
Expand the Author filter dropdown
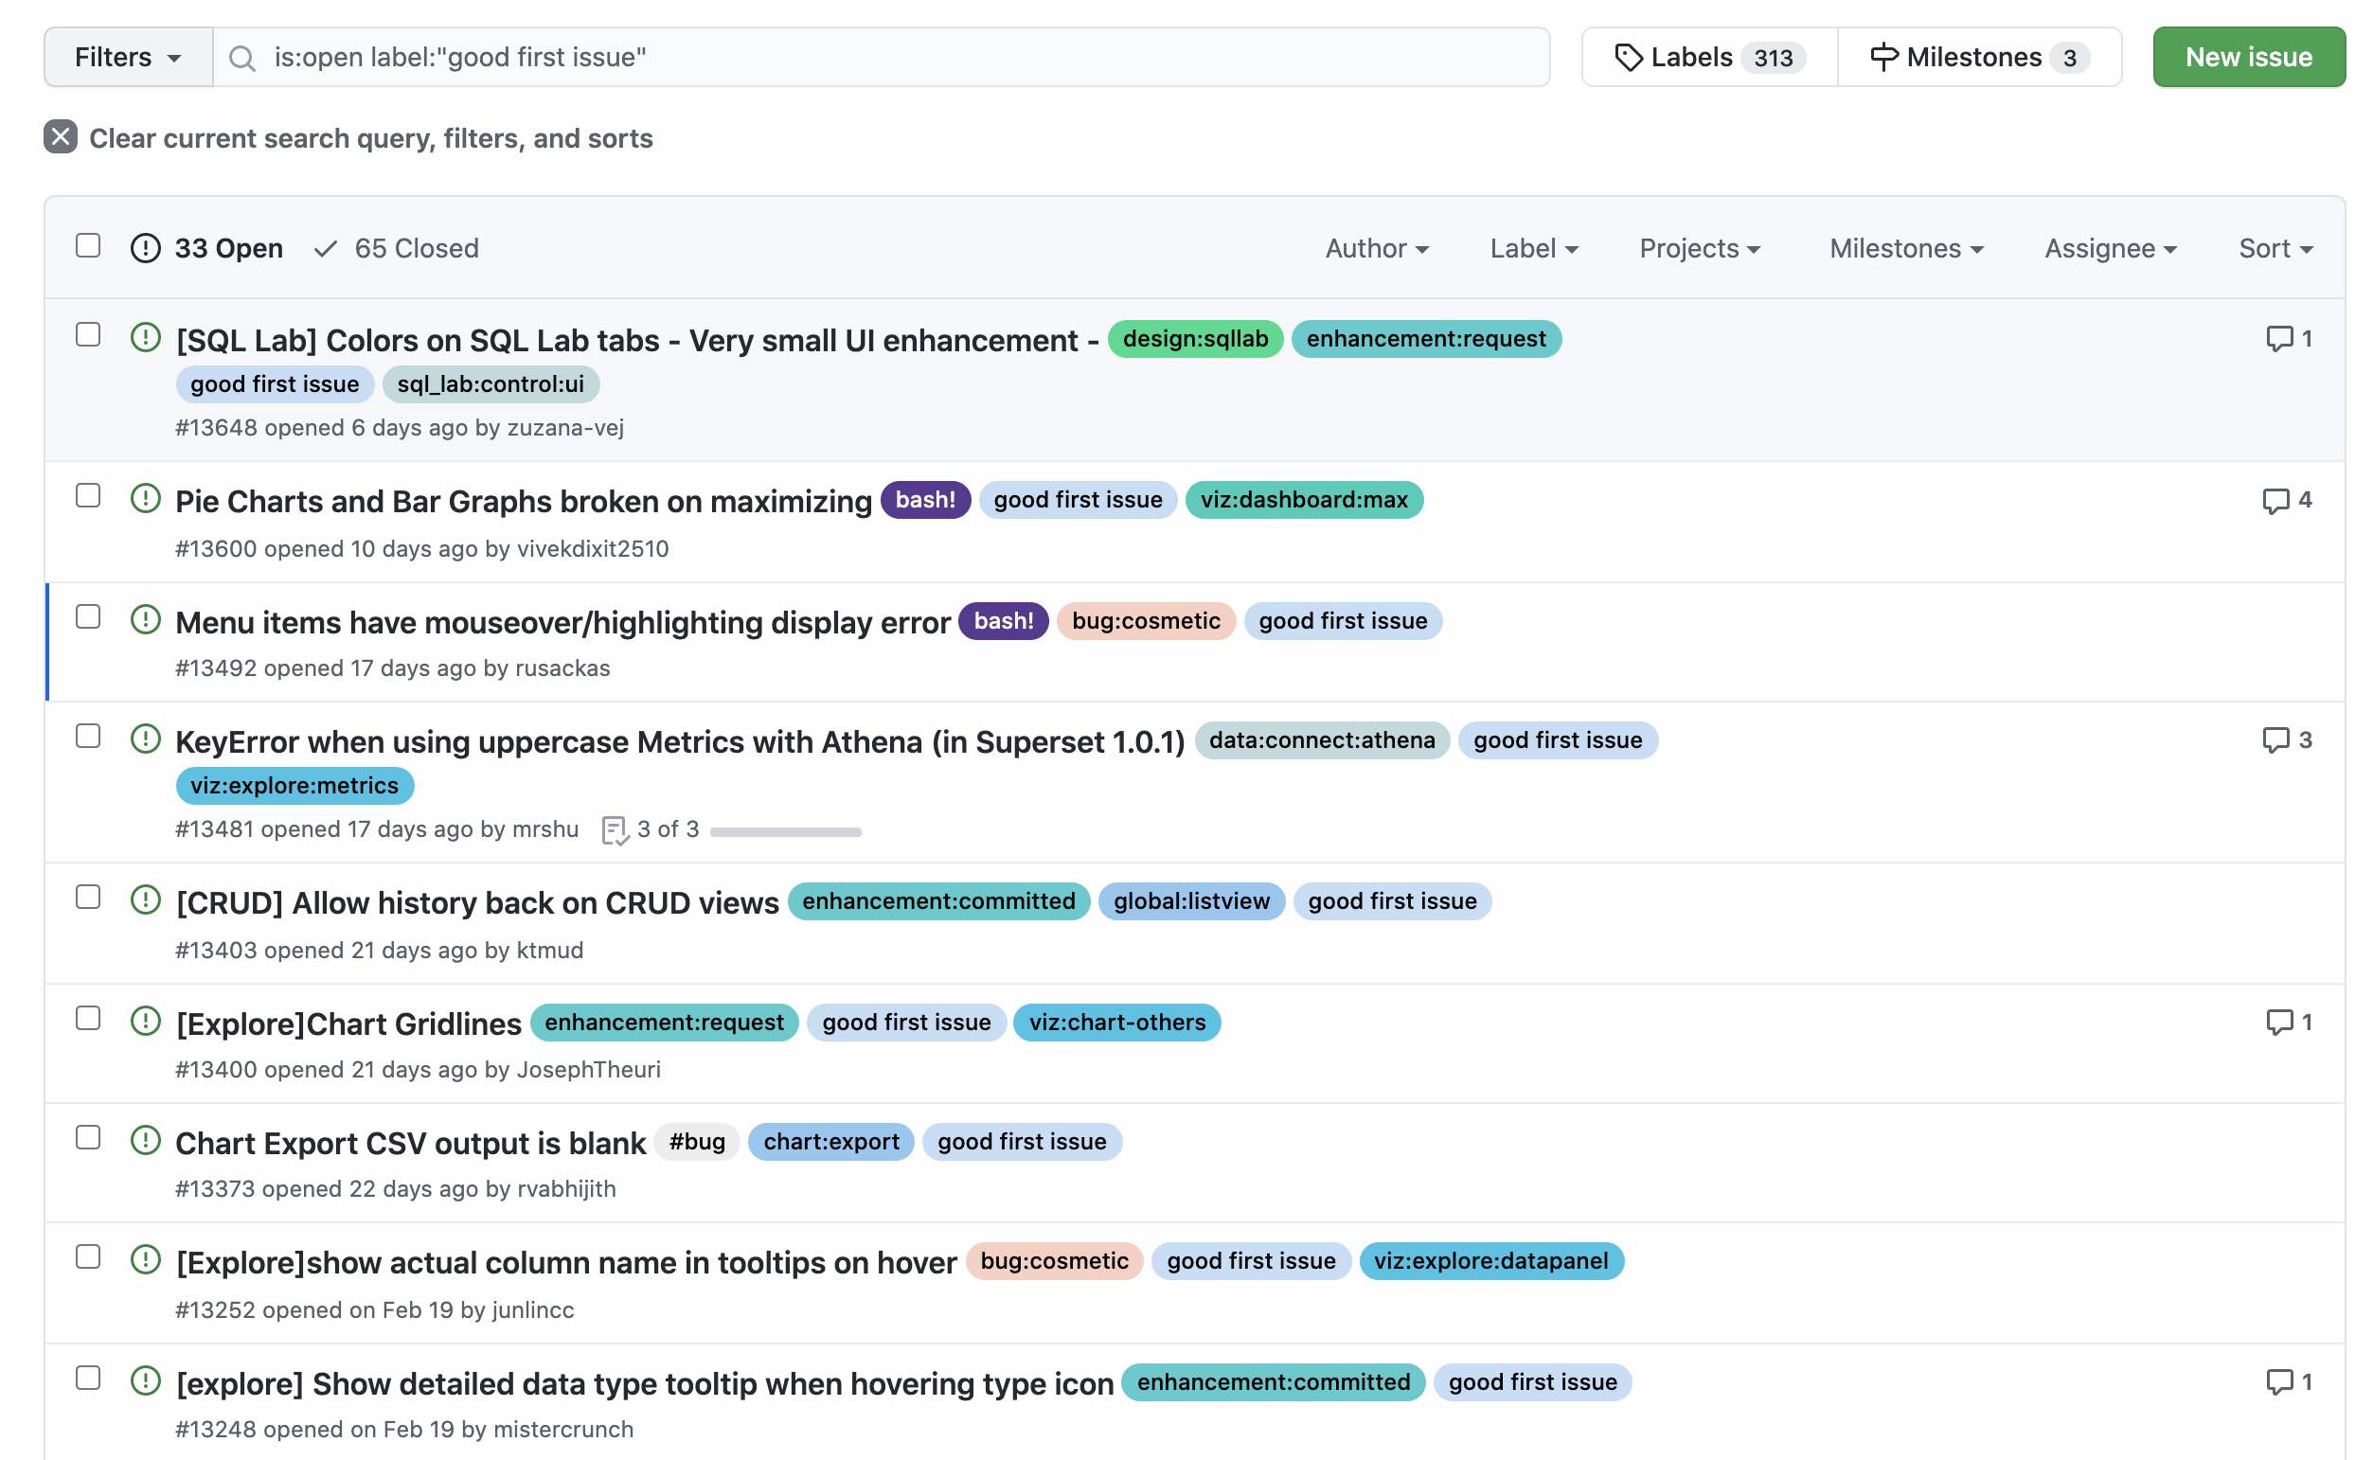click(x=1376, y=249)
